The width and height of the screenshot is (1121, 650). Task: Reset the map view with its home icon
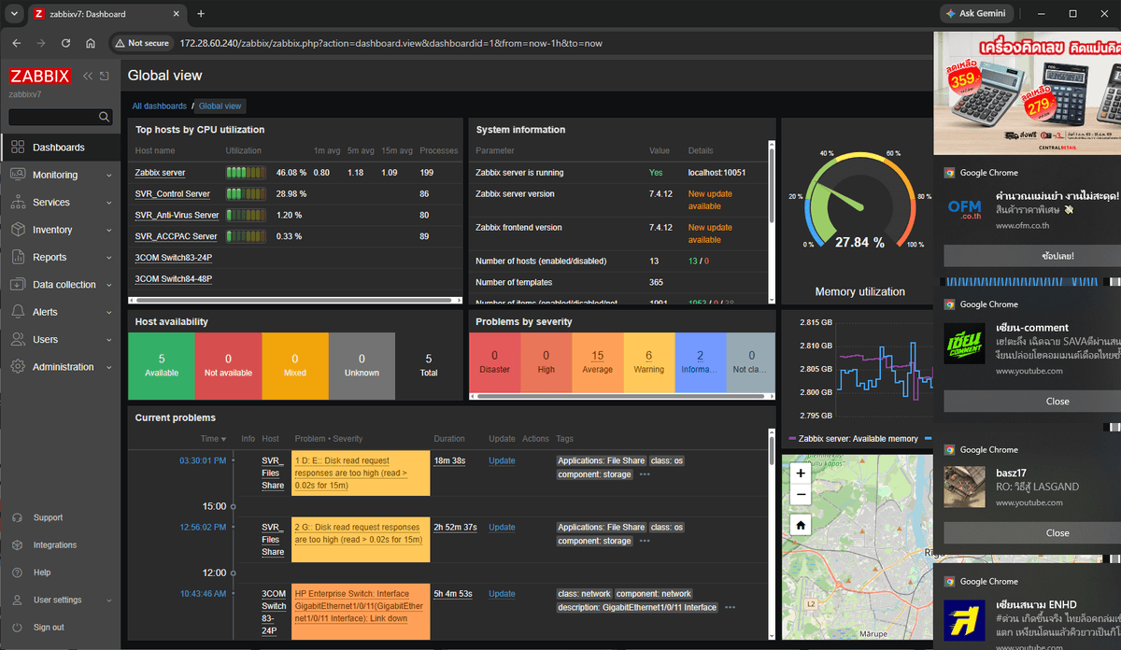pos(801,525)
